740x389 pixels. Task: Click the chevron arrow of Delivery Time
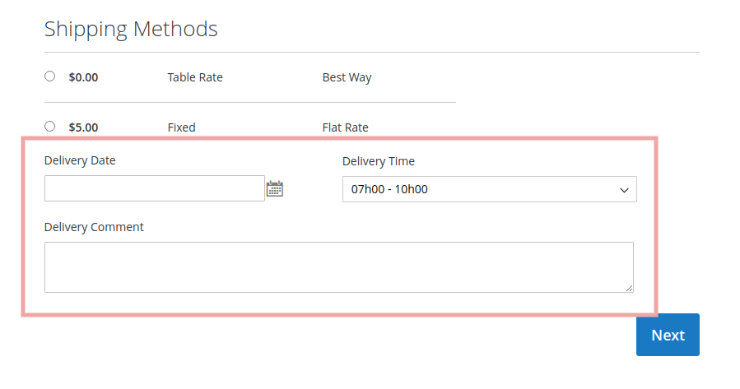point(623,190)
